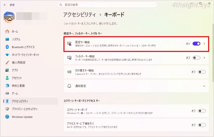This screenshot has width=214, height=137.
Task: Enable the 切り替えキー機能 toggle
Action: [202, 72]
